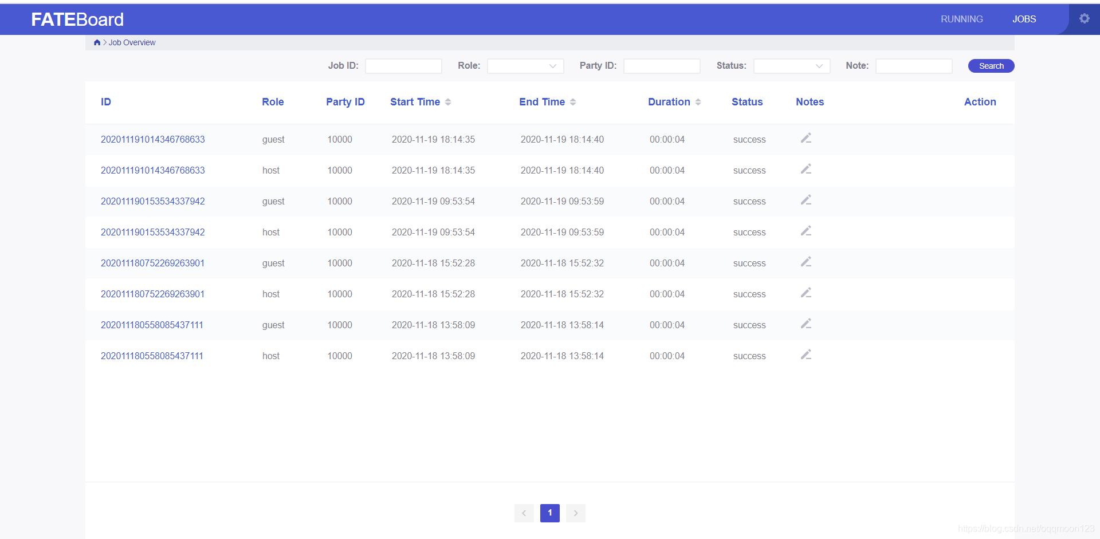The image size is (1100, 539).
Task: Click the Duration header text
Action: pos(669,102)
